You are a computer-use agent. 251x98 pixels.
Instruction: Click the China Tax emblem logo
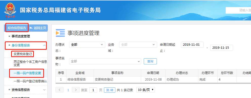coord(10,10)
